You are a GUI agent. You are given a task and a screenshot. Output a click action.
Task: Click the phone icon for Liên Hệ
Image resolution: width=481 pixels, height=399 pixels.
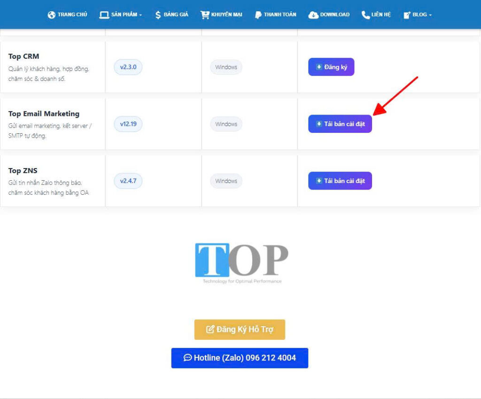click(x=365, y=15)
